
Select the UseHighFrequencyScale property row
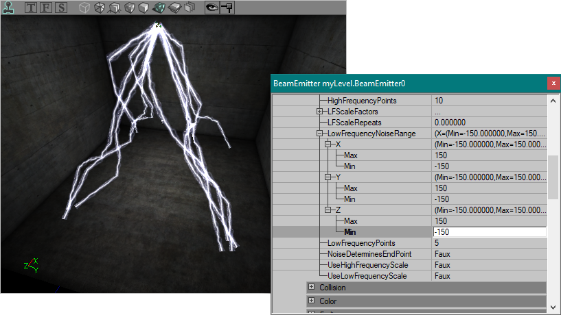point(410,265)
